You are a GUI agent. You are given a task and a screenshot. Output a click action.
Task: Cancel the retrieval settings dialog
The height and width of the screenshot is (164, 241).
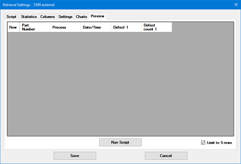[x=166, y=156]
